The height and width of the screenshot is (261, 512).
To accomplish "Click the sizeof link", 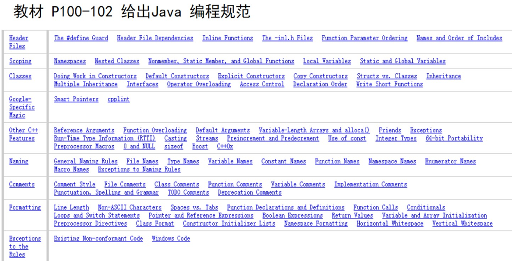I will 174,146.
